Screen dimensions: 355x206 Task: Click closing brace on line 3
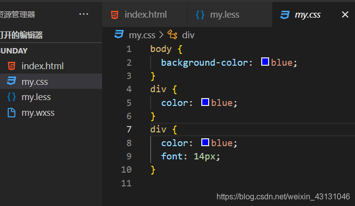[x=153, y=76]
